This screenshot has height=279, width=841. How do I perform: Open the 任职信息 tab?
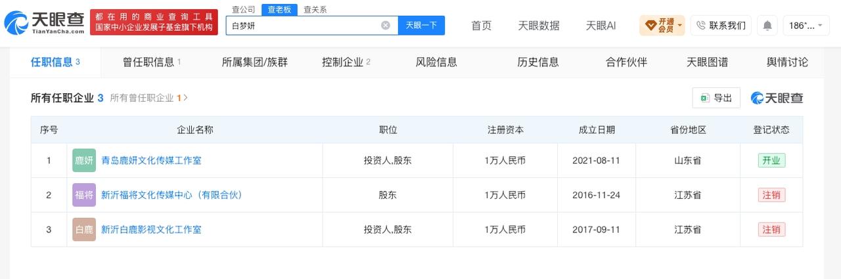point(55,62)
